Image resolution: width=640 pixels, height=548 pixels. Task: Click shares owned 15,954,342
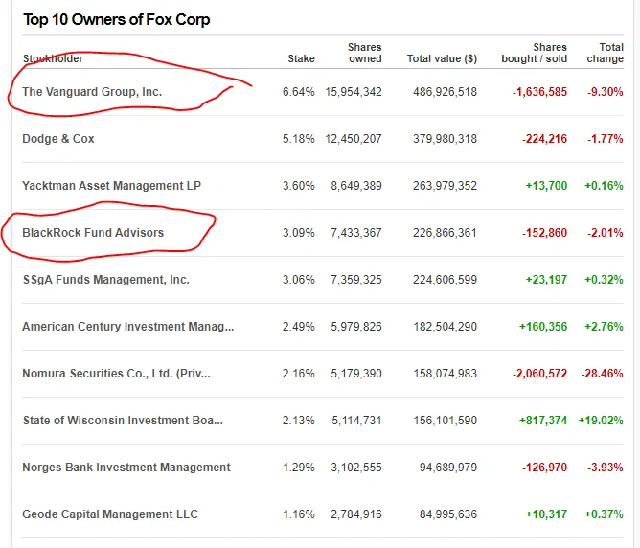tap(354, 92)
